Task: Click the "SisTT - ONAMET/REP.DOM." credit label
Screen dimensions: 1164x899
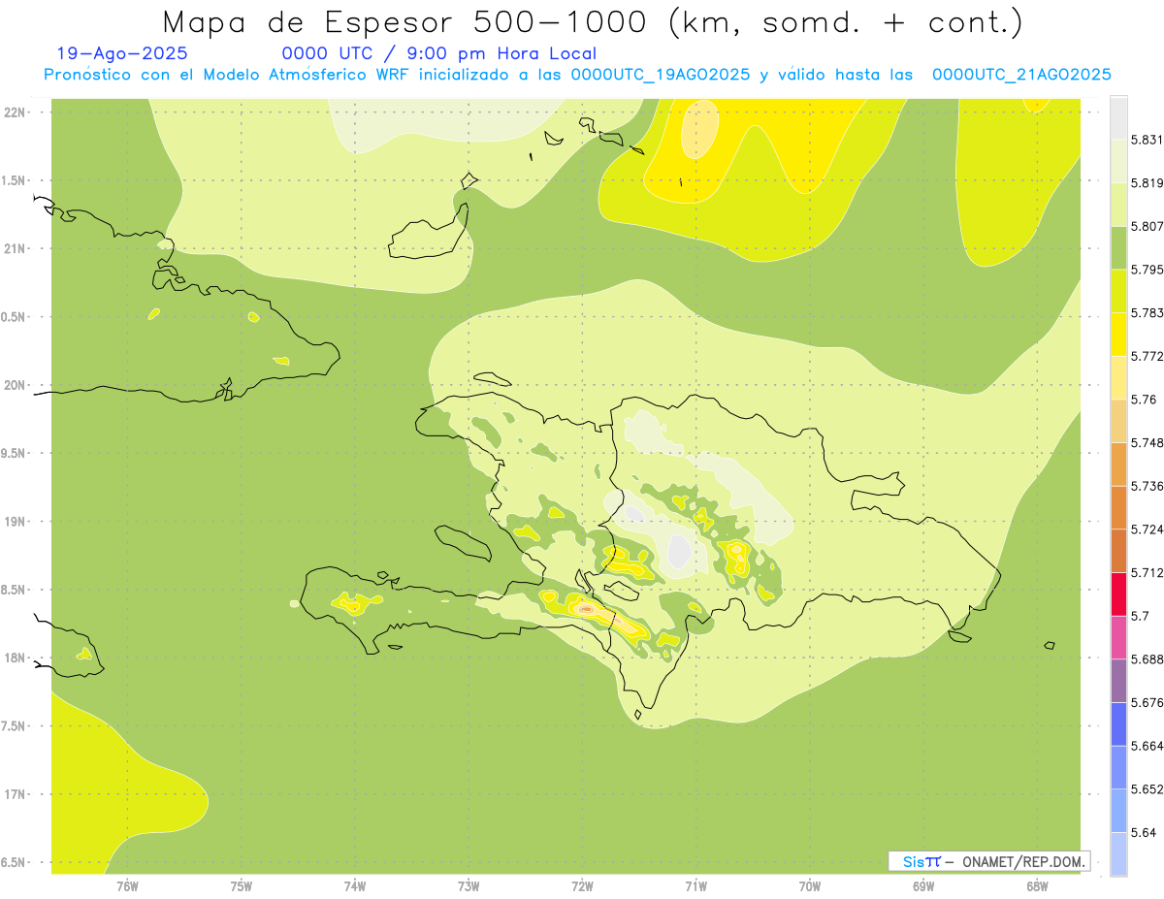Action: click(x=990, y=861)
